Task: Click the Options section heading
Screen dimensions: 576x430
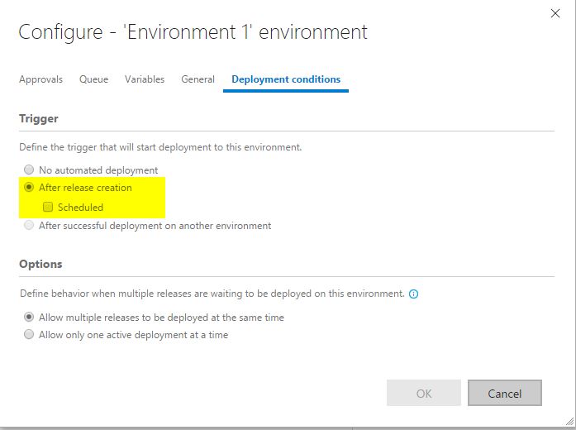Action: coord(40,264)
